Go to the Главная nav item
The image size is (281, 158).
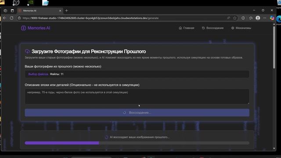(x=187, y=28)
